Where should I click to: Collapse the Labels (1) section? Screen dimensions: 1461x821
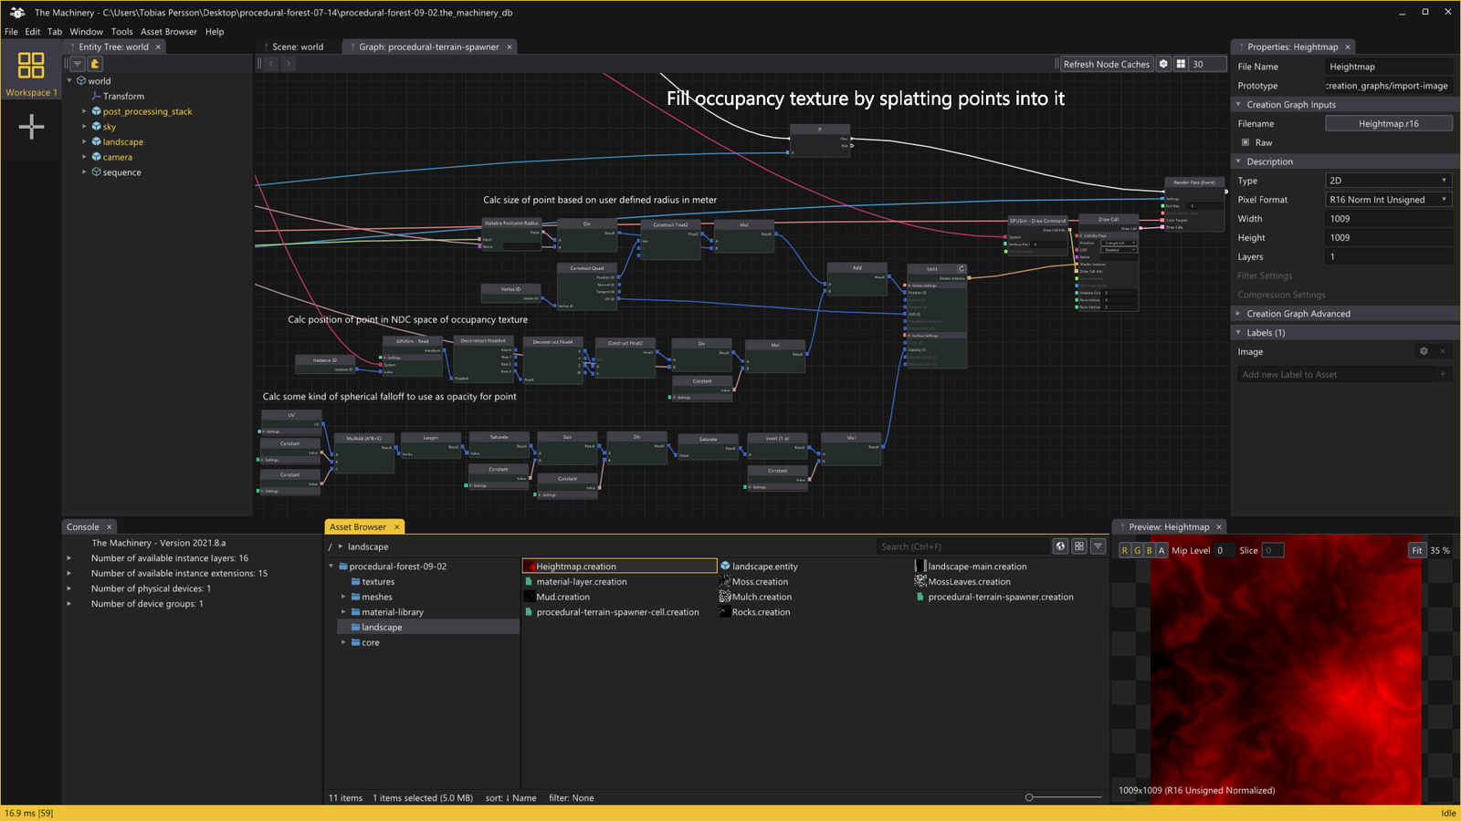click(x=1239, y=333)
